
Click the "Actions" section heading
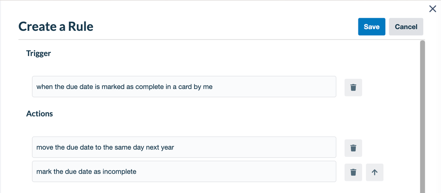click(x=39, y=114)
